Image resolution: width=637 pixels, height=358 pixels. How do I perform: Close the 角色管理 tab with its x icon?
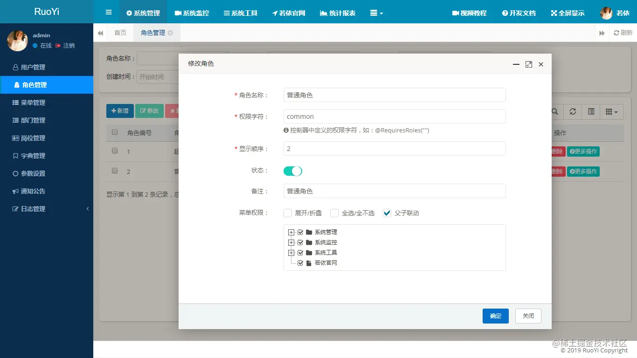tap(171, 33)
